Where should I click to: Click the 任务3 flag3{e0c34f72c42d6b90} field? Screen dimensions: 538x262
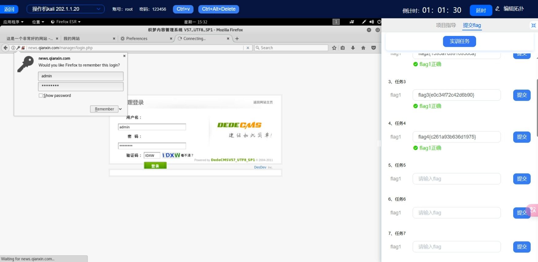[456, 95]
